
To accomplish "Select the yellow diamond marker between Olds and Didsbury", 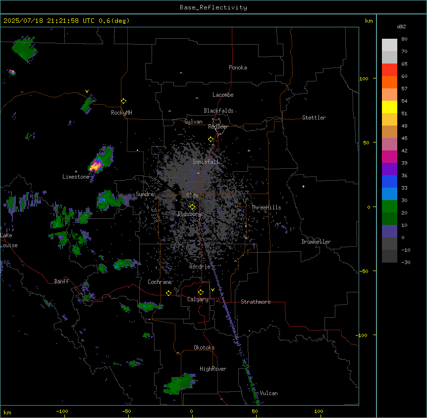I will [x=192, y=207].
